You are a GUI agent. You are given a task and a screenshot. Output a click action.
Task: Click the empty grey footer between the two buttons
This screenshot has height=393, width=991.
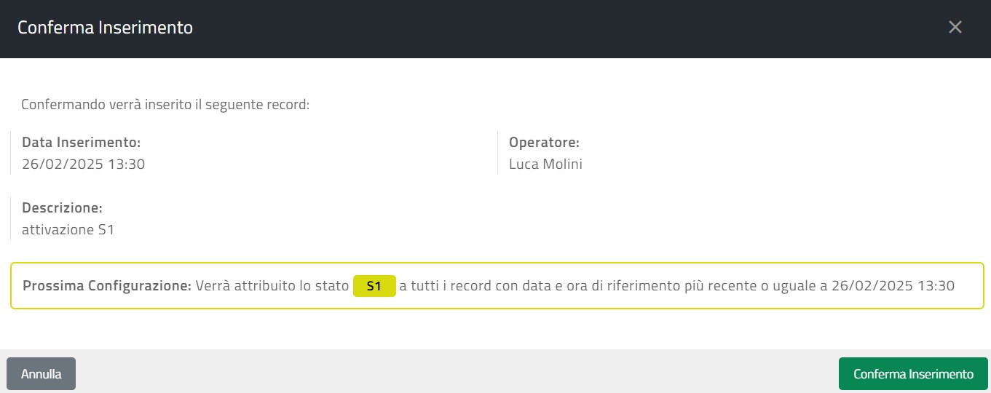pyautogui.click(x=457, y=372)
